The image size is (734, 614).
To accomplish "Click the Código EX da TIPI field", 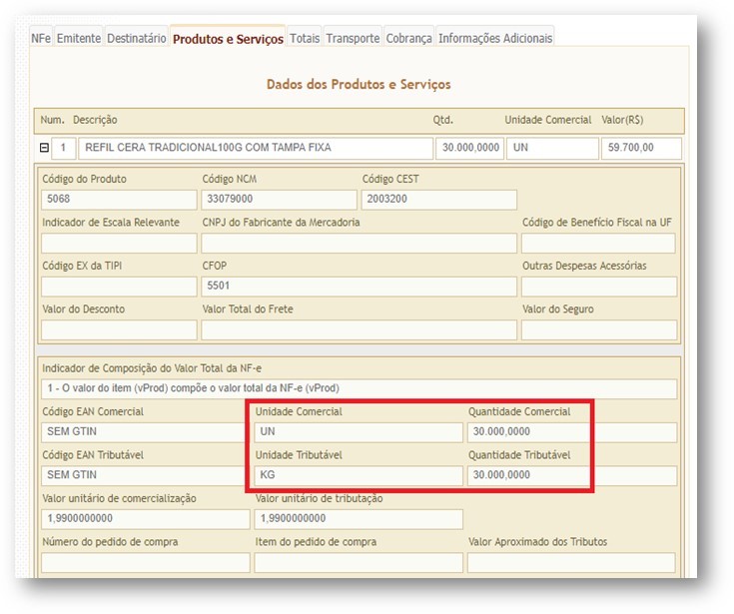I will (x=119, y=287).
